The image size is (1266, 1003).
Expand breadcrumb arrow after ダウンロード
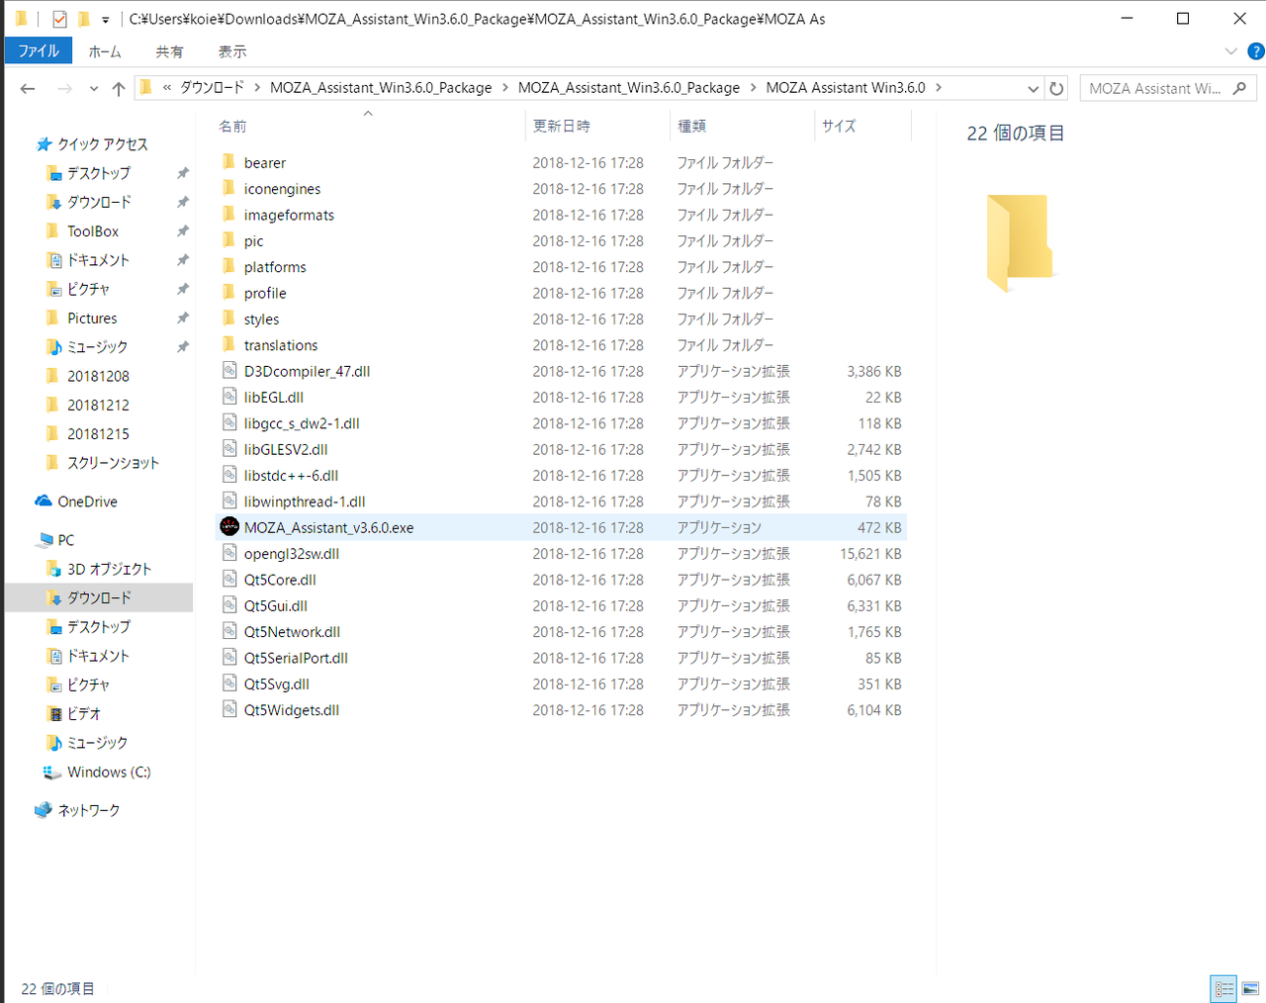[257, 88]
